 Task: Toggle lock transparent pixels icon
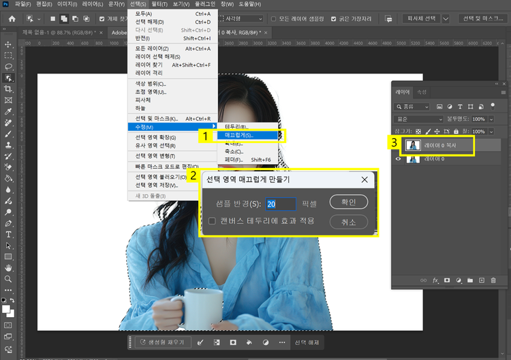(418, 131)
